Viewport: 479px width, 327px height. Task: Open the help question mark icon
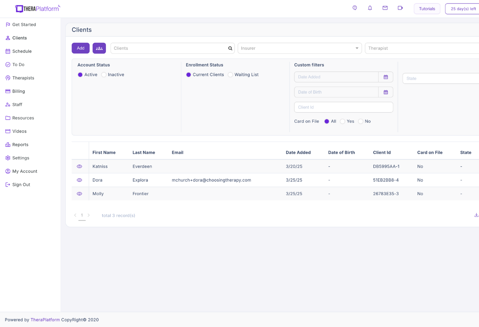[355, 8]
